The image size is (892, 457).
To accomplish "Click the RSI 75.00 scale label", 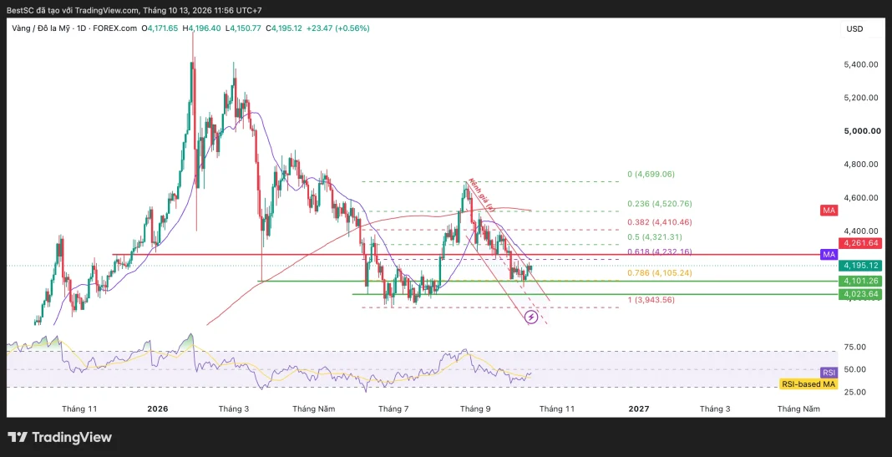I will [x=855, y=348].
